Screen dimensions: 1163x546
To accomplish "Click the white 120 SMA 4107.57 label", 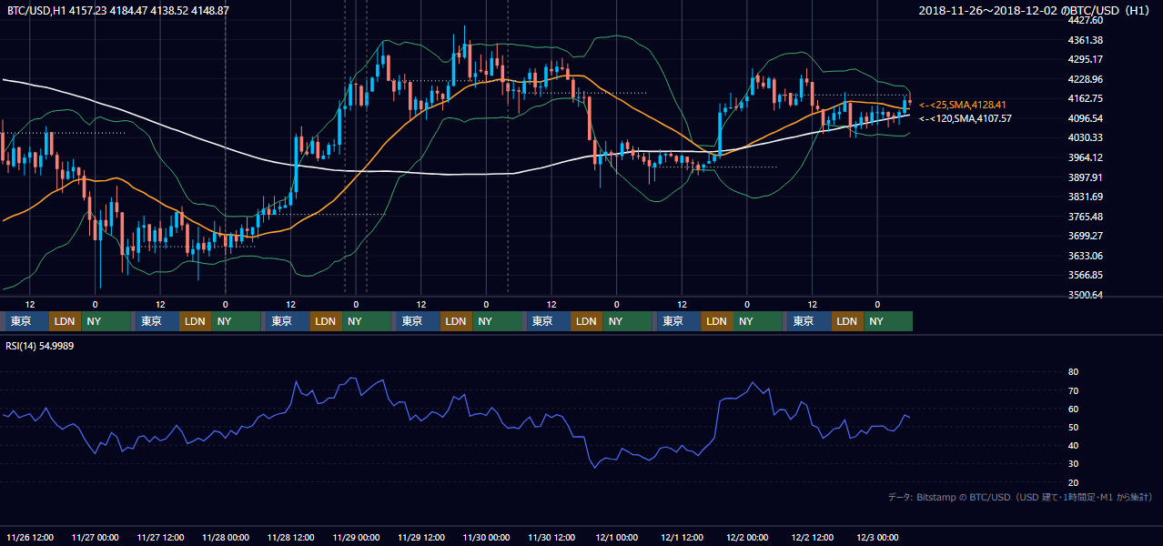I will (965, 118).
